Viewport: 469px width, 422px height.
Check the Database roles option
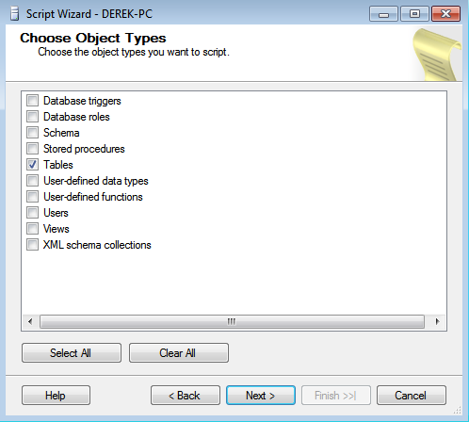[x=32, y=117]
